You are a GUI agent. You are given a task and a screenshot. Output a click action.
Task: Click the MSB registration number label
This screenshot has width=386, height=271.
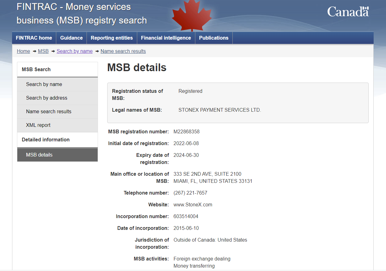138,131
